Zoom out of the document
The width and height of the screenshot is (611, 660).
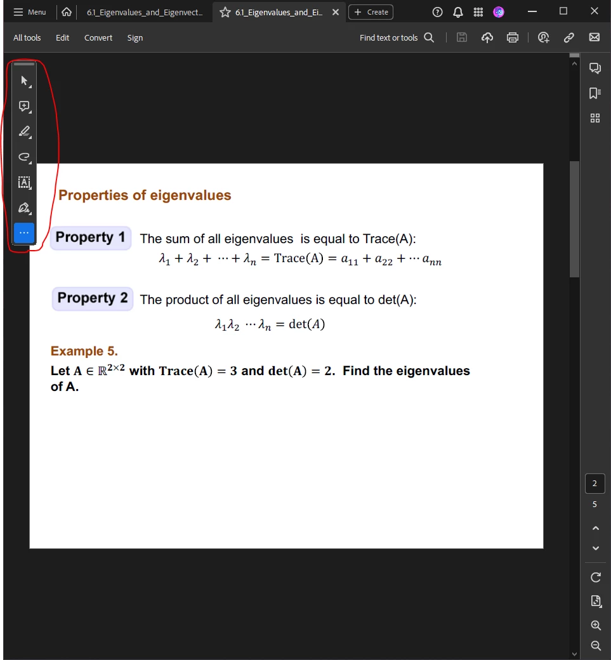595,645
